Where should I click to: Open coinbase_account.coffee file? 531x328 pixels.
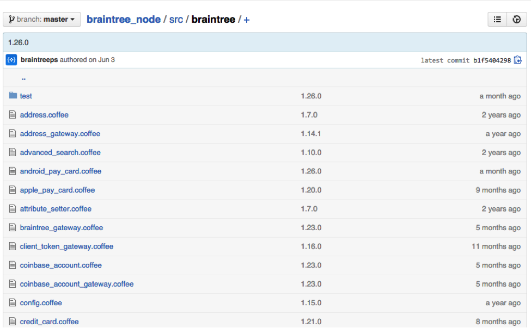pyautogui.click(x=60, y=265)
